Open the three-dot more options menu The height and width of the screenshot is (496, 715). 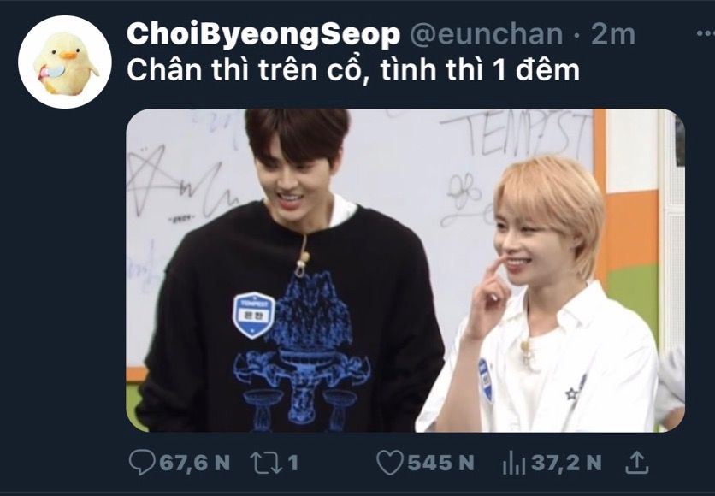[x=706, y=33]
